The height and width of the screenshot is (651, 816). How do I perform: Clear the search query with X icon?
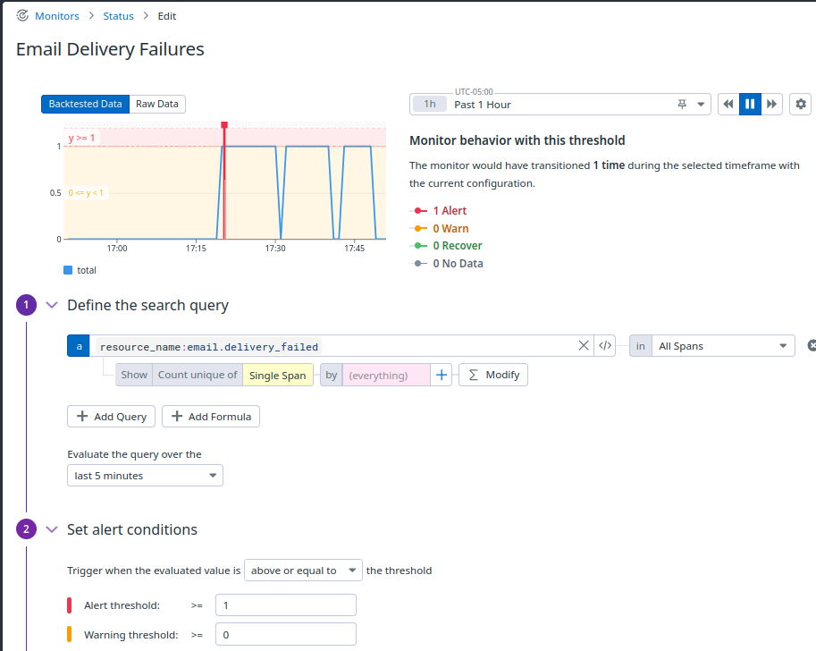click(x=584, y=346)
